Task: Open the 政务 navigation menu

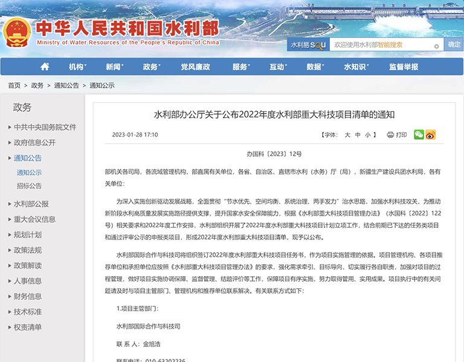Action: tap(152, 67)
